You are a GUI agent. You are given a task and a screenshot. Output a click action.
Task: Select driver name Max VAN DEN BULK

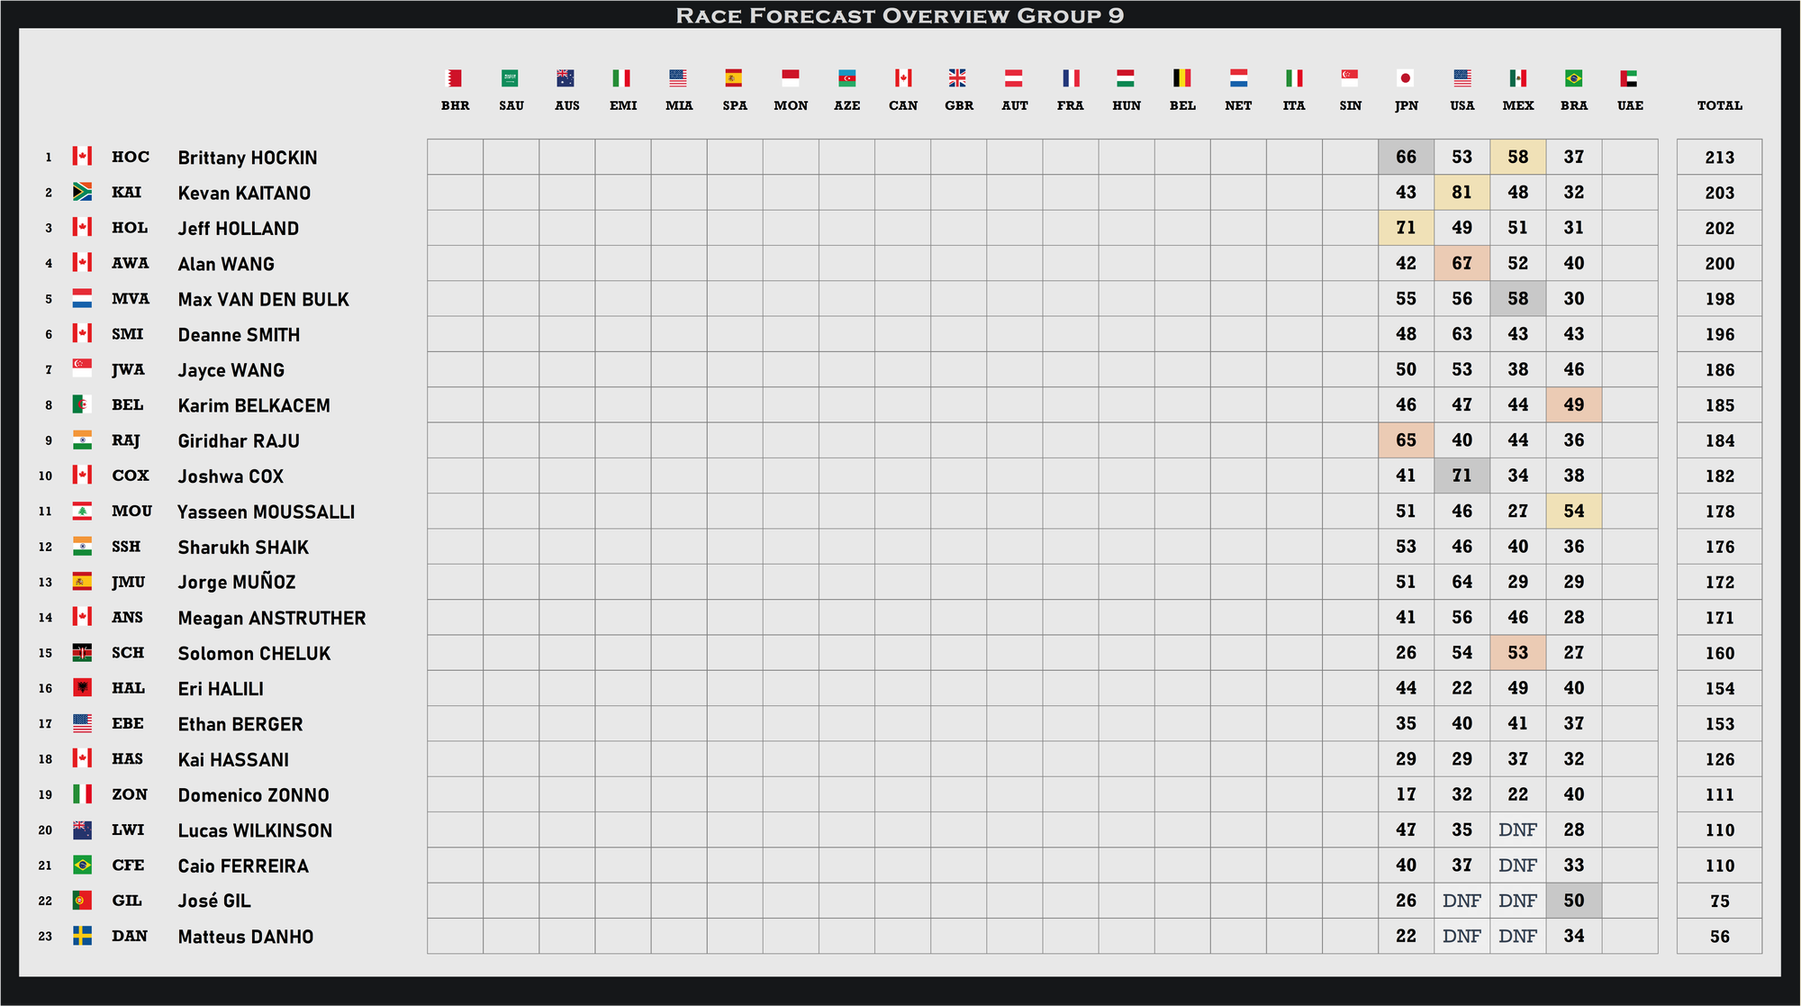coord(263,299)
